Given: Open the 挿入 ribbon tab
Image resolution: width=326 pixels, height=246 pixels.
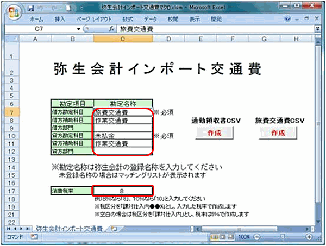Looking at the screenshot, I should tap(60, 20).
